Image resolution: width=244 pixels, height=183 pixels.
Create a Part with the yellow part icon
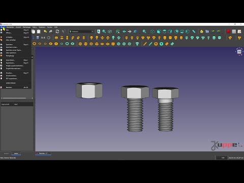coord(202,32)
